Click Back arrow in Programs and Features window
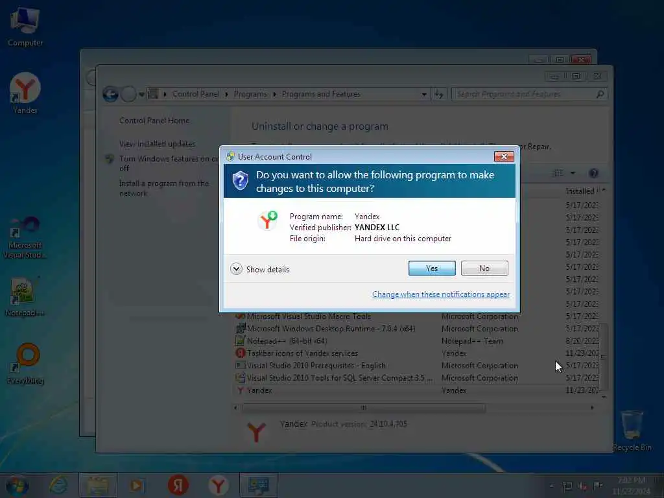This screenshot has width=664, height=498. click(110, 94)
